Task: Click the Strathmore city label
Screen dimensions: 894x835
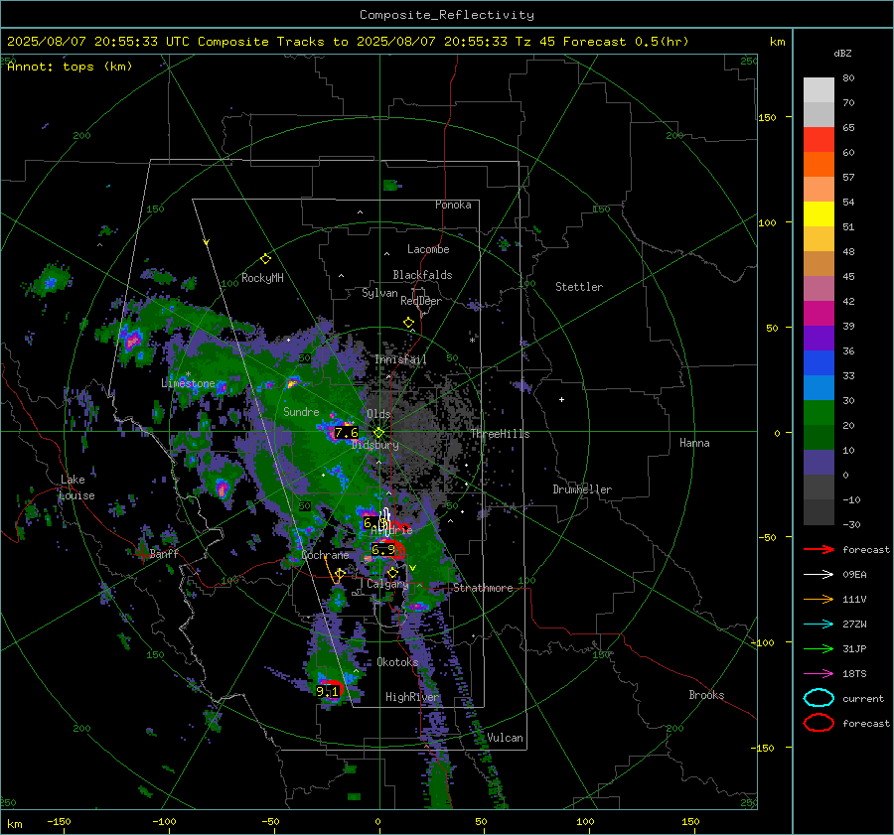Action: [x=483, y=588]
